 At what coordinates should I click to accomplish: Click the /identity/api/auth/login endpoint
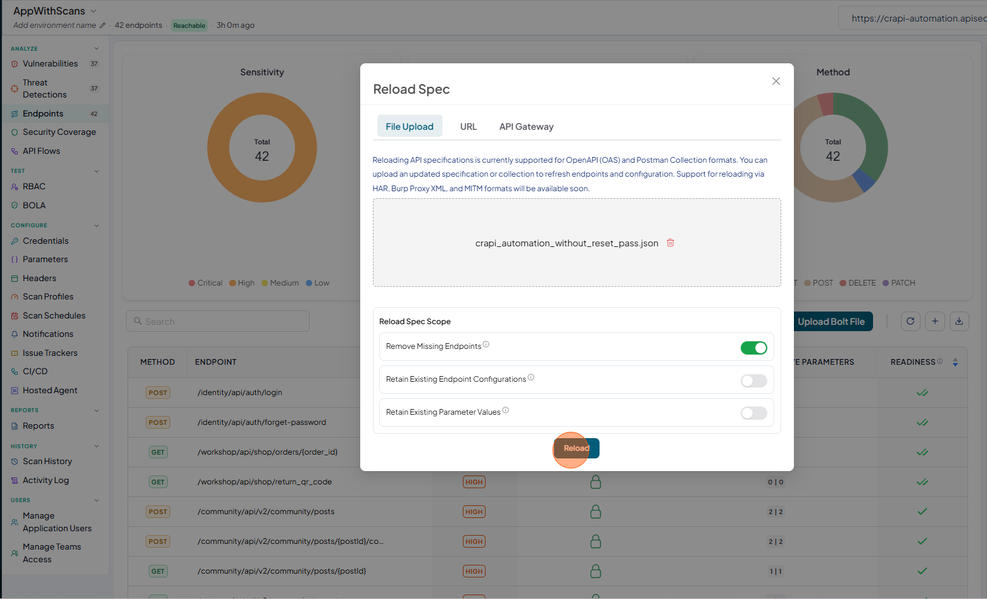point(240,393)
